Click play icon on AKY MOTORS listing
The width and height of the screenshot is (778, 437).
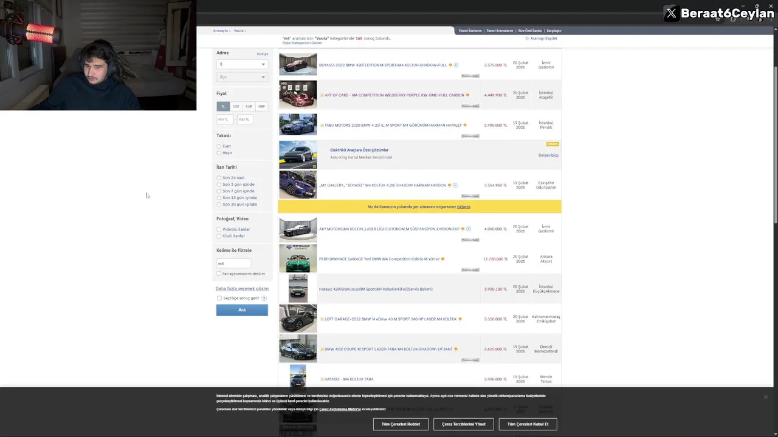(x=469, y=229)
